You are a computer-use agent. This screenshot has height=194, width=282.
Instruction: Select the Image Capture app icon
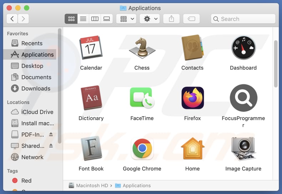pyautogui.click(x=243, y=149)
